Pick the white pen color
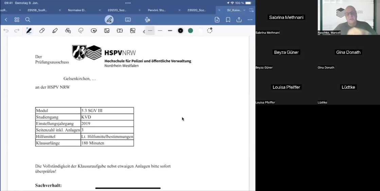Screen dimensions: 380x191 200,31
